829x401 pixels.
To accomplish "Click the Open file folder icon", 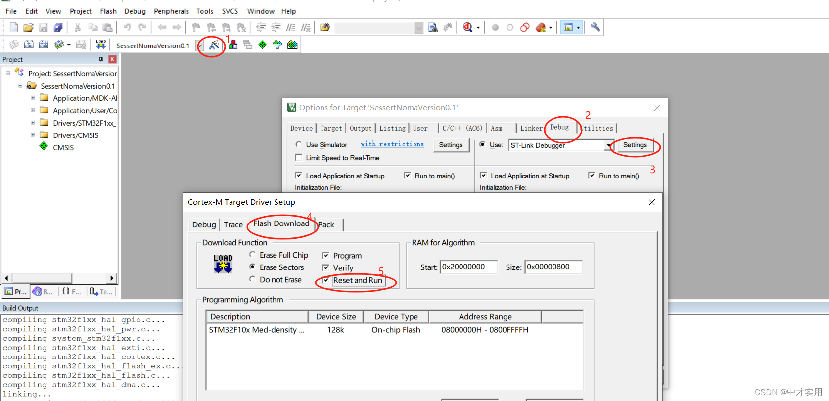I will pyautogui.click(x=29, y=27).
